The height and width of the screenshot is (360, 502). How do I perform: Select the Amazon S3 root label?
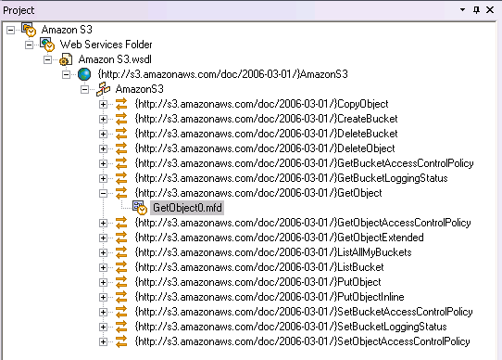[x=67, y=30]
